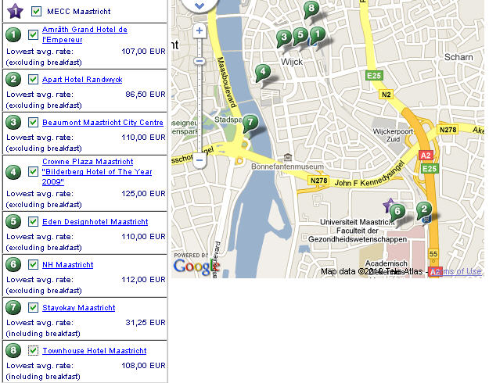The height and width of the screenshot is (383, 489).
Task: Open the NH Maastricht hotel link
Action: pos(67,265)
